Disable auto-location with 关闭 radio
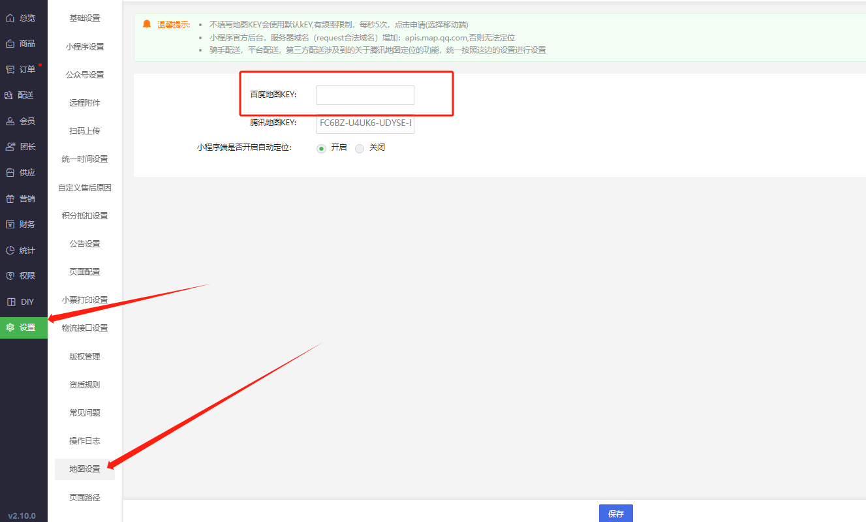 tap(360, 148)
